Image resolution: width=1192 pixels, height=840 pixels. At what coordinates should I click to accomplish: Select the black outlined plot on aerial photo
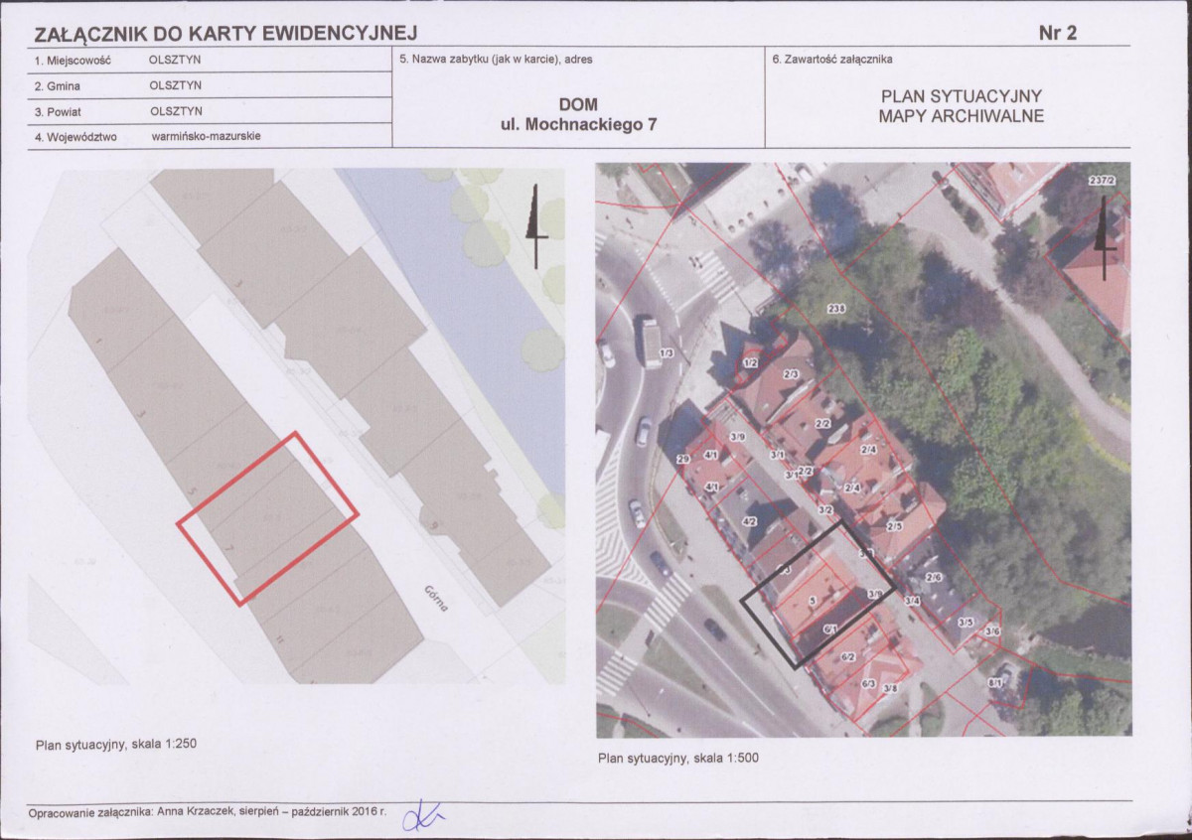pyautogui.click(x=818, y=593)
